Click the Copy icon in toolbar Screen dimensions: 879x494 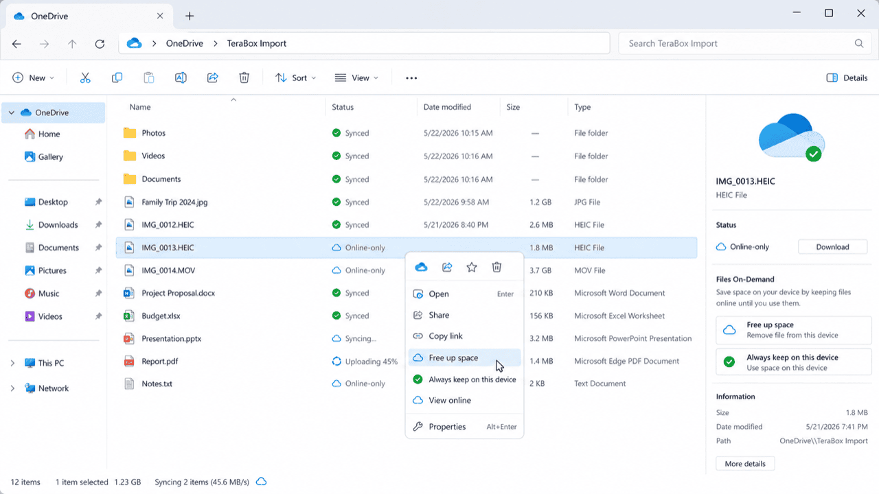pyautogui.click(x=117, y=78)
